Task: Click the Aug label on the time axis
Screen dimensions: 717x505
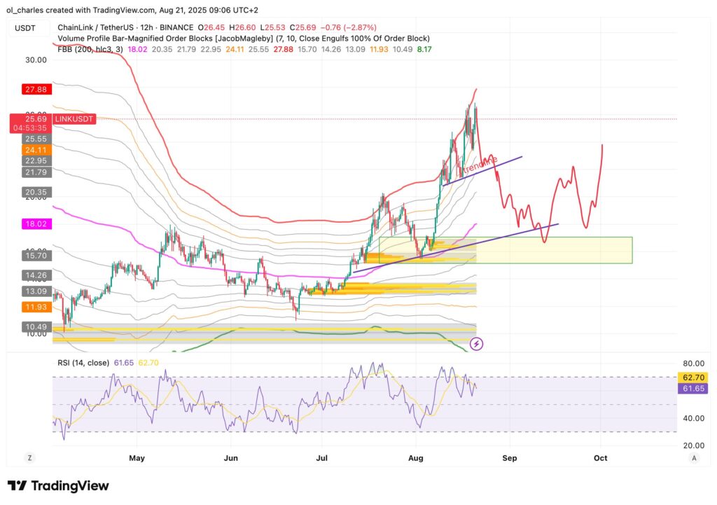Action: [x=416, y=457]
